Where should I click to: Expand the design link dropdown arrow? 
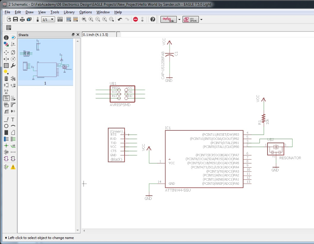click(179, 19)
